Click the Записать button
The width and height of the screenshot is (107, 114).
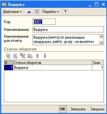(78, 109)
